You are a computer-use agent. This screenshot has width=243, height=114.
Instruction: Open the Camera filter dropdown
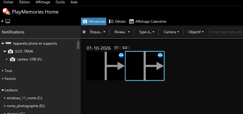pyautogui.click(x=171, y=32)
